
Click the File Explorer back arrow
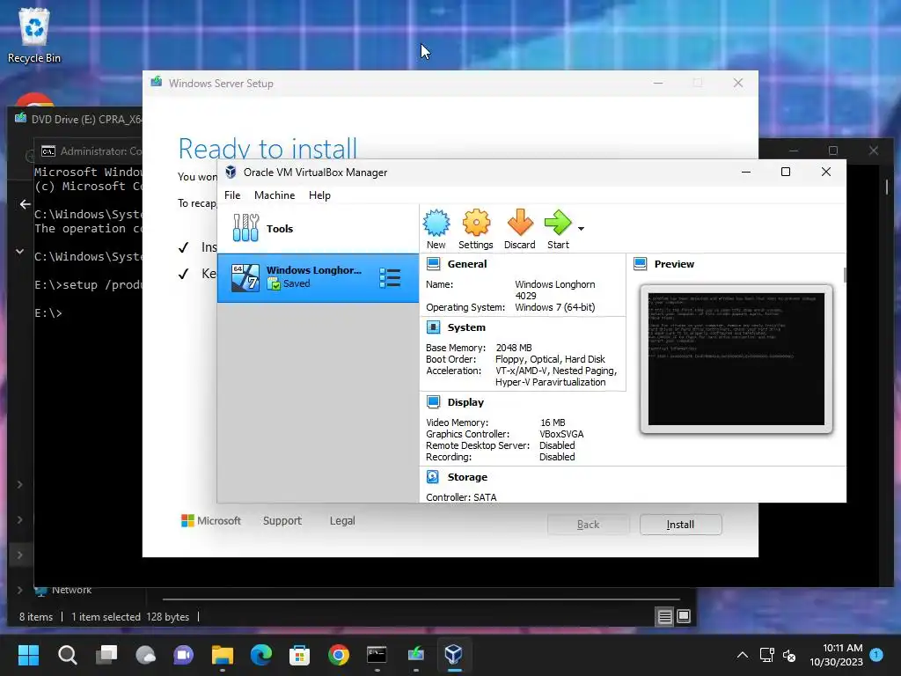(25, 204)
